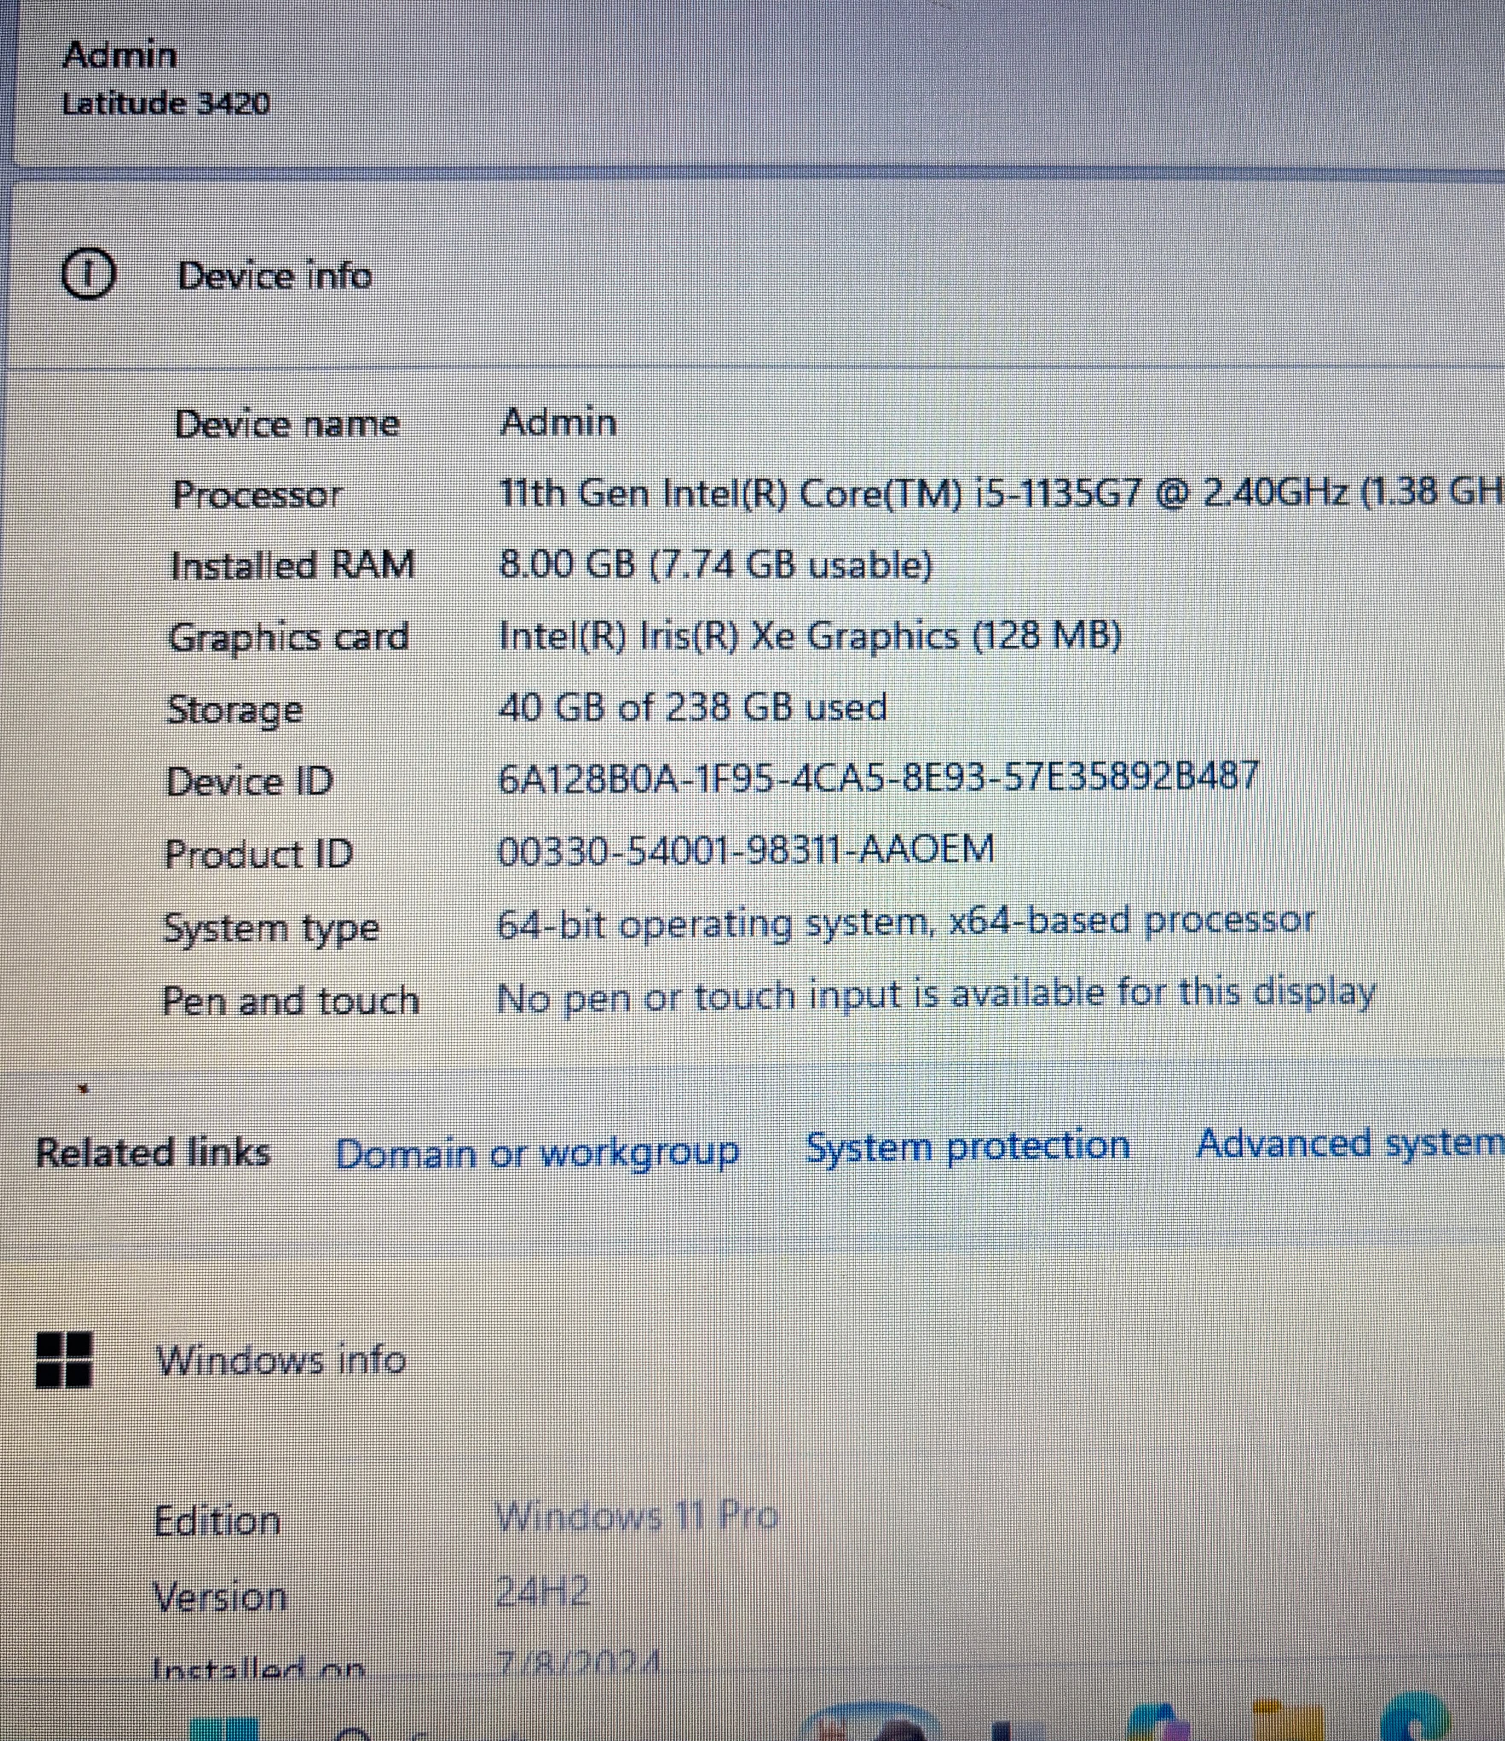Click the Device info circle icon
This screenshot has width=1505, height=1741.
point(88,276)
